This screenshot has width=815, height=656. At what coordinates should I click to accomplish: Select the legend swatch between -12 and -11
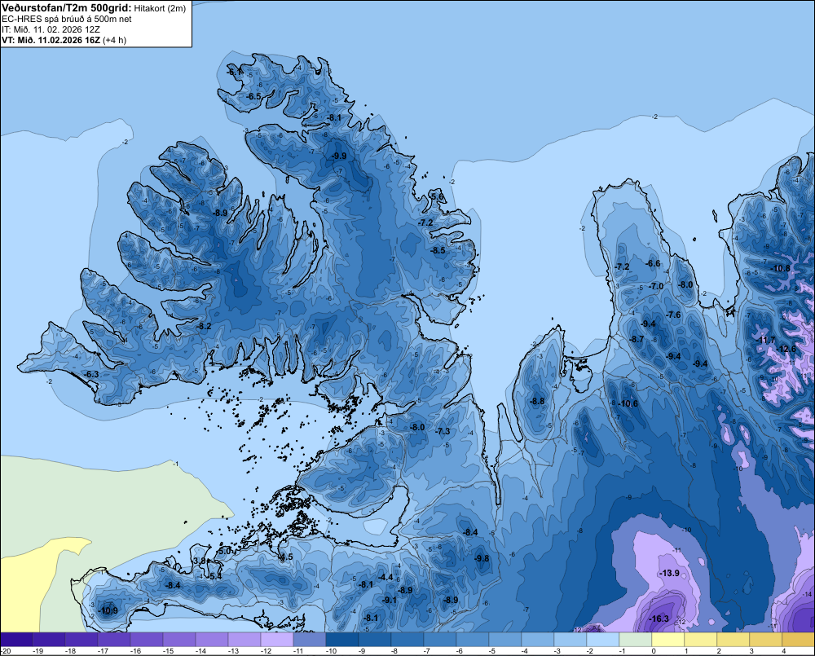pyautogui.click(x=277, y=640)
